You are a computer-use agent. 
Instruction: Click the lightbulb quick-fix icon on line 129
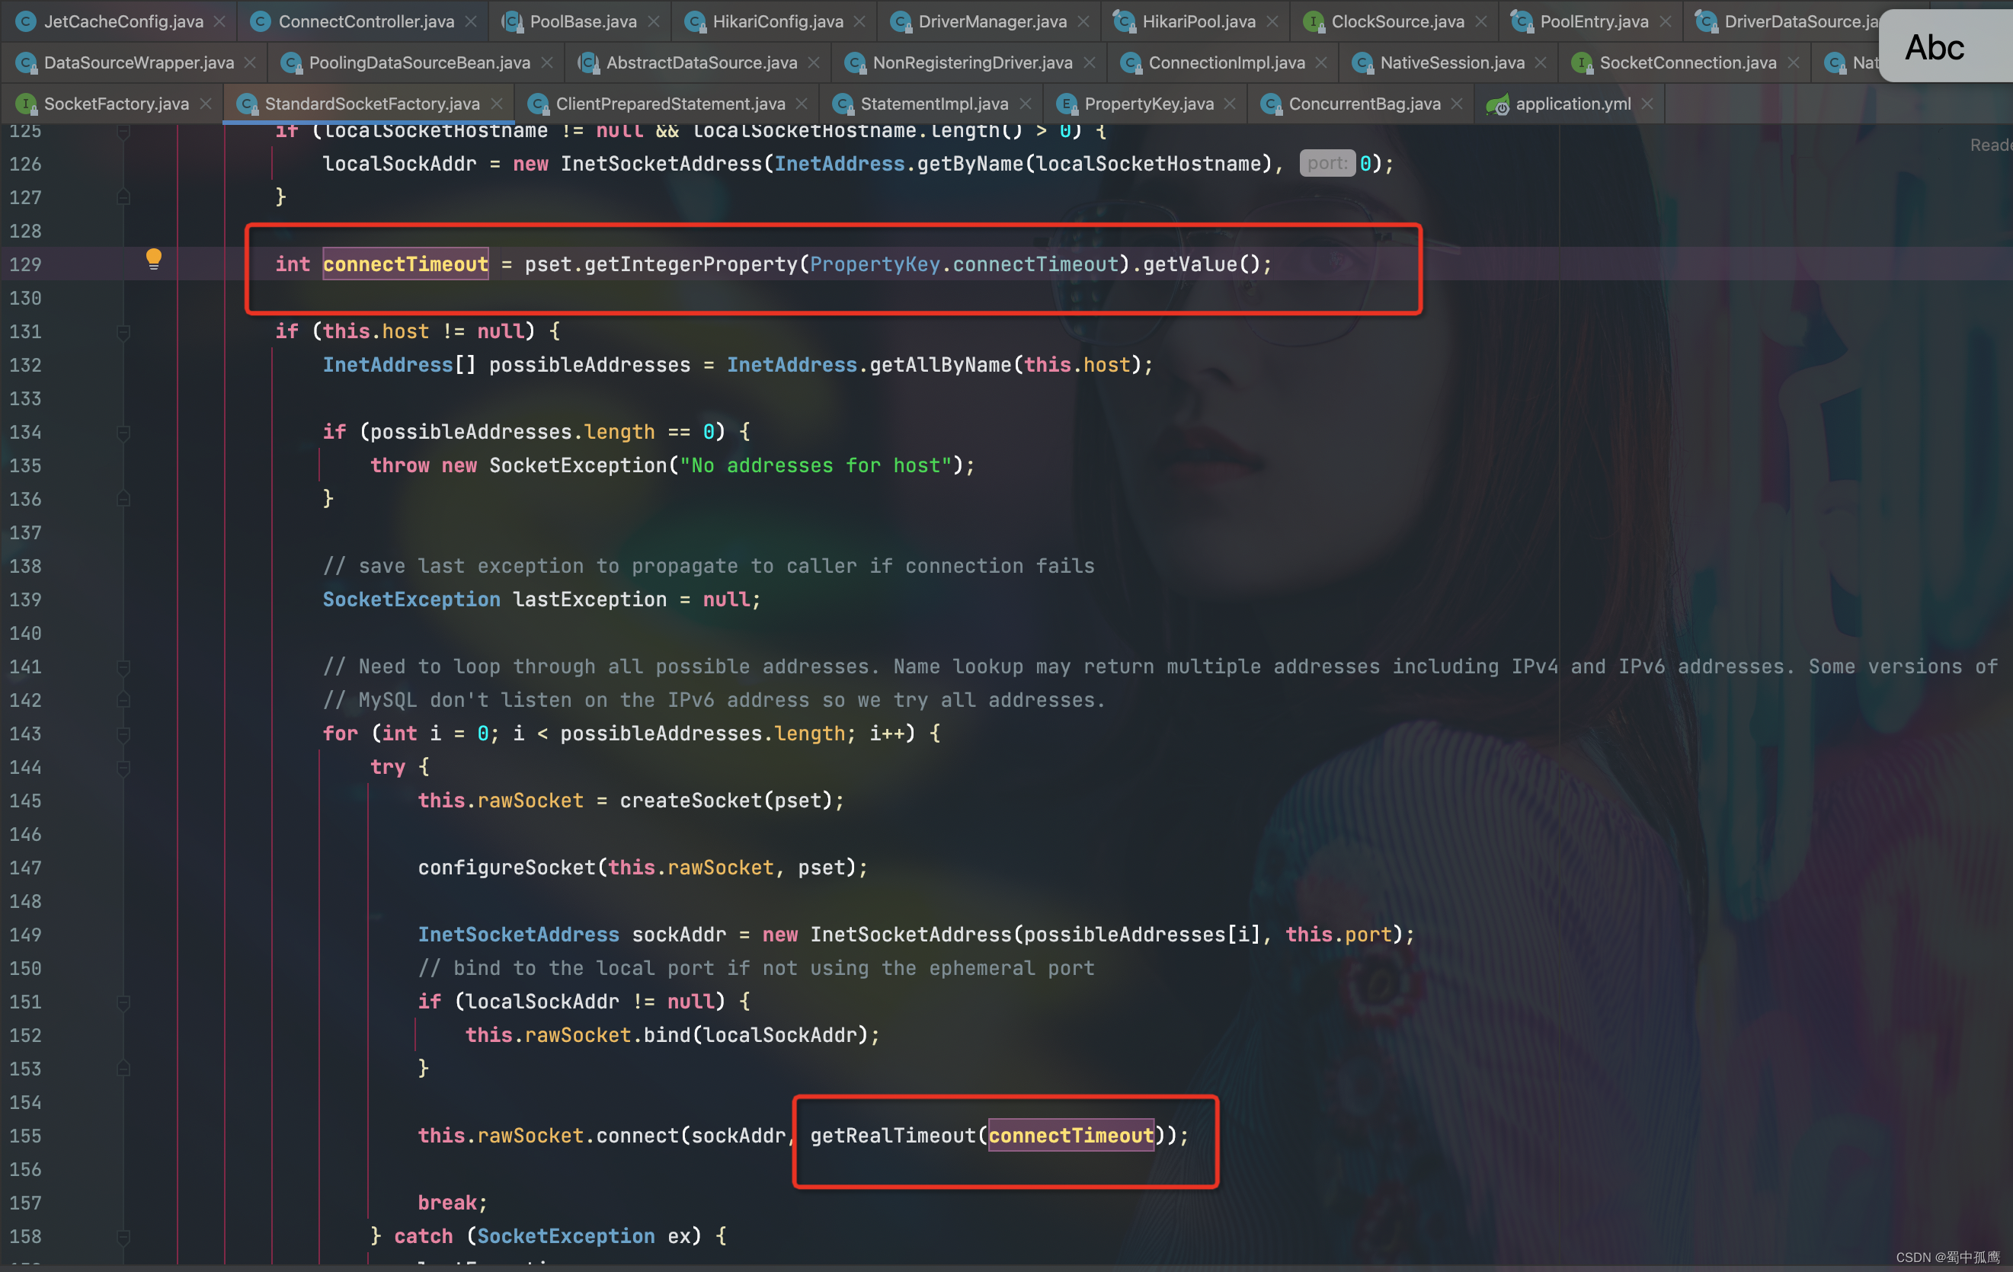pos(154,257)
